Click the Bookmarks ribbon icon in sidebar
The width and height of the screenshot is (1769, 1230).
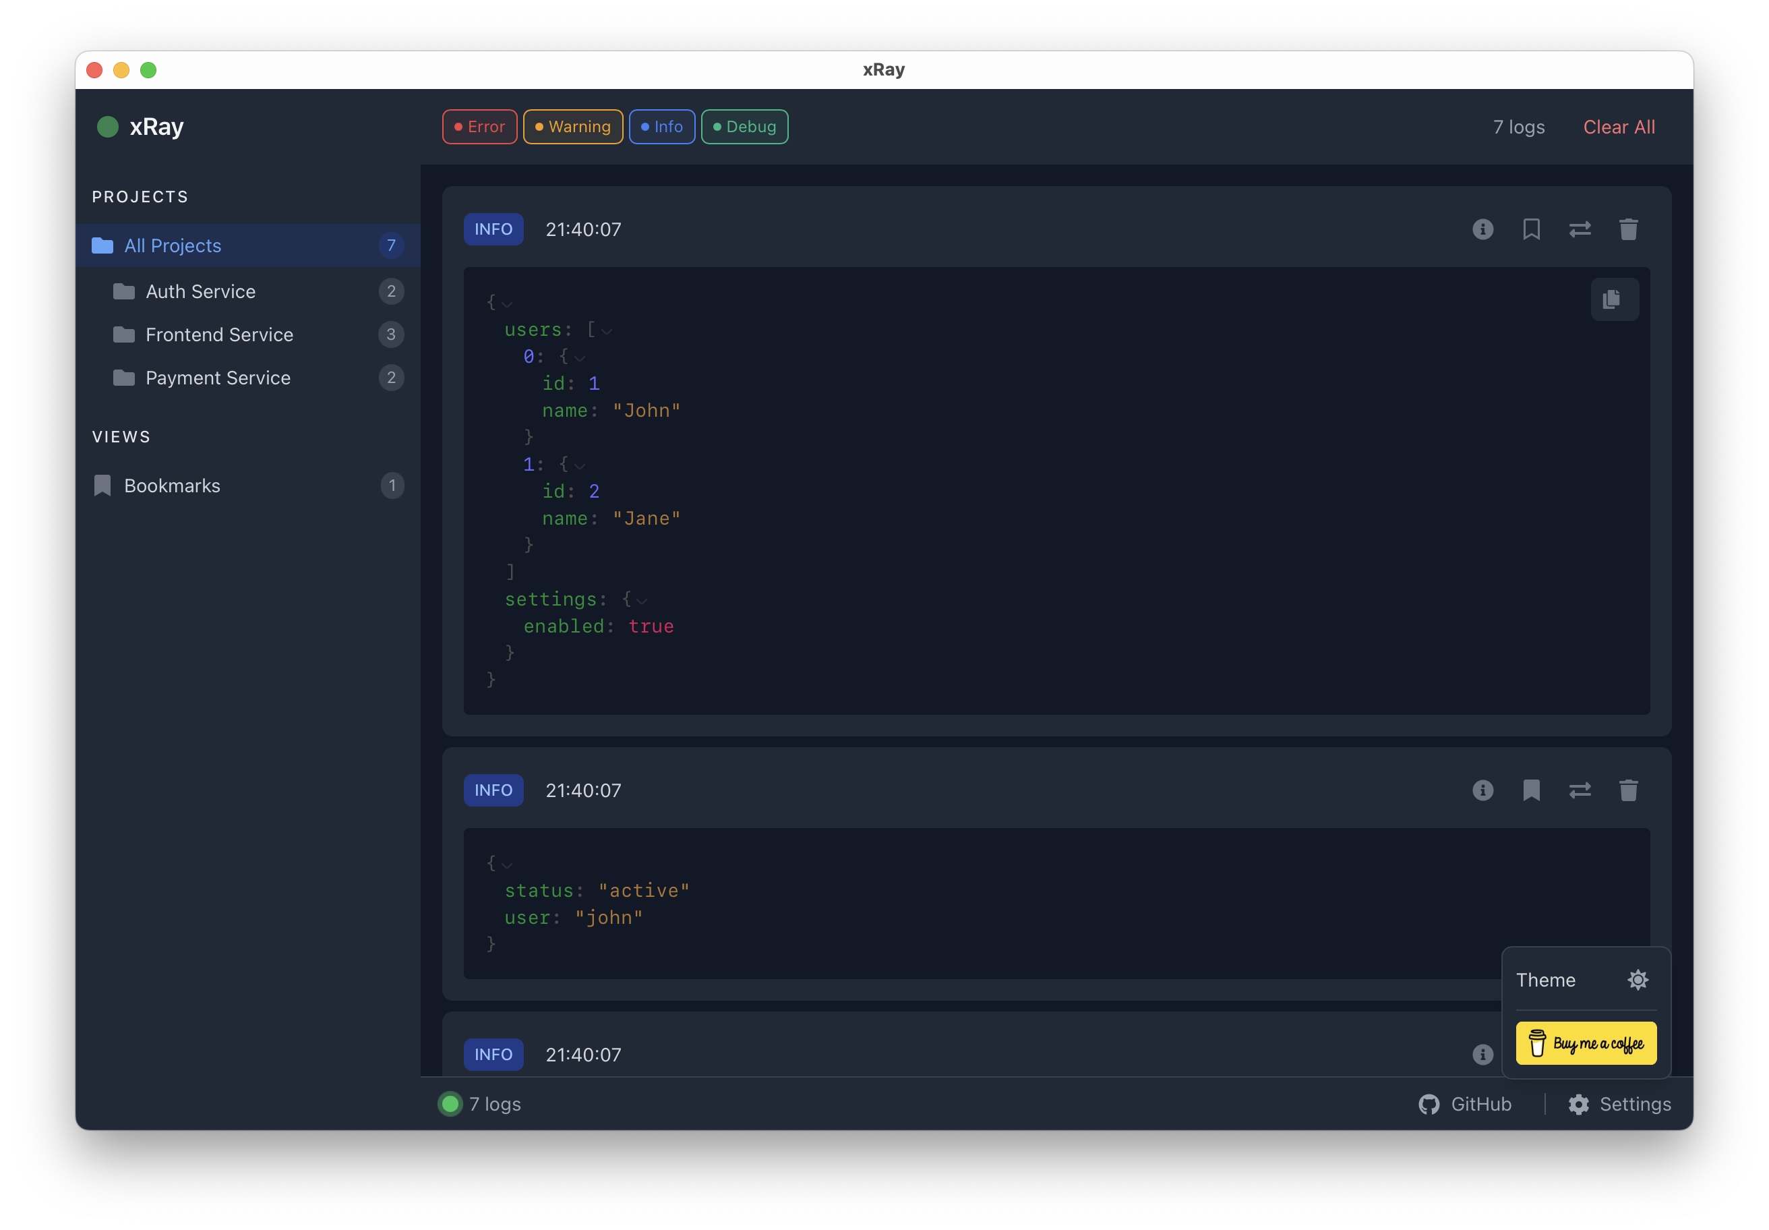tap(102, 486)
